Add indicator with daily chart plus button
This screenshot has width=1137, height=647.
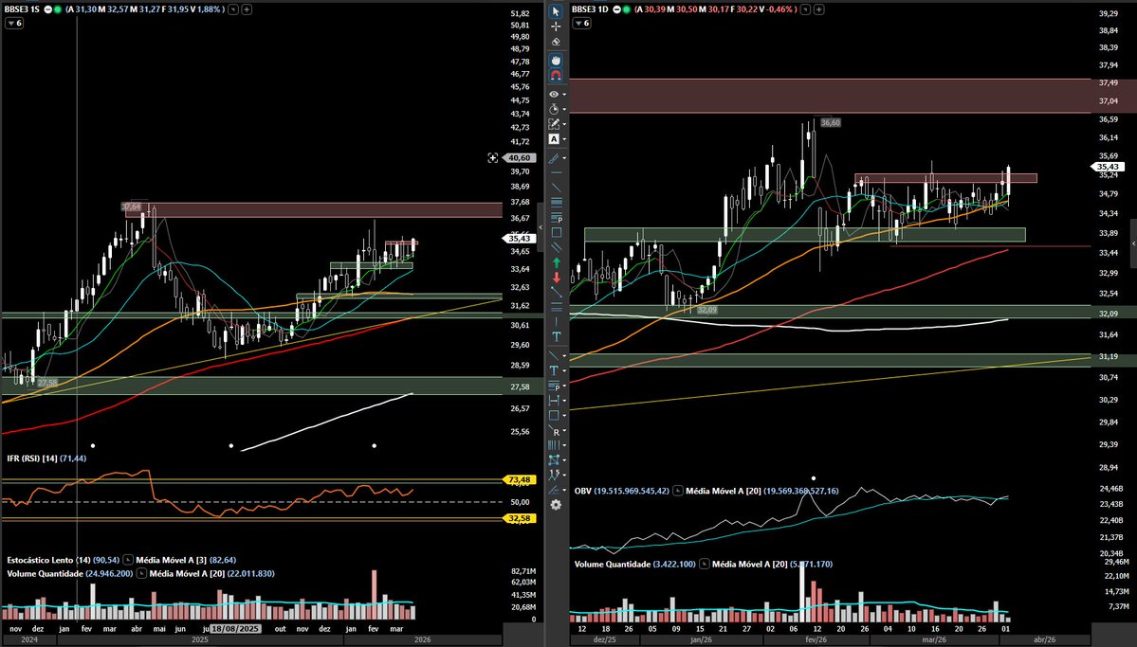(818, 9)
